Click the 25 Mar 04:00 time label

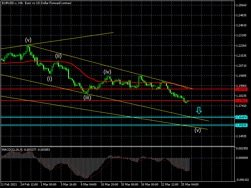[x=190, y=184]
